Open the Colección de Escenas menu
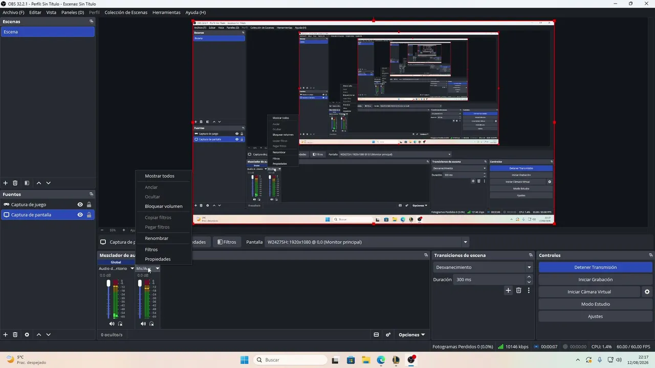655x368 pixels. pyautogui.click(x=126, y=12)
